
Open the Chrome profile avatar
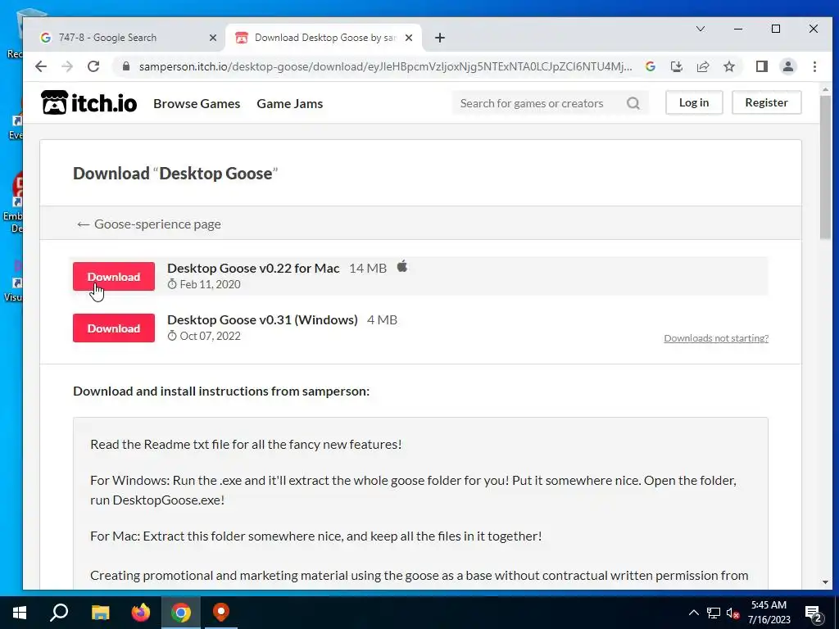click(x=788, y=66)
